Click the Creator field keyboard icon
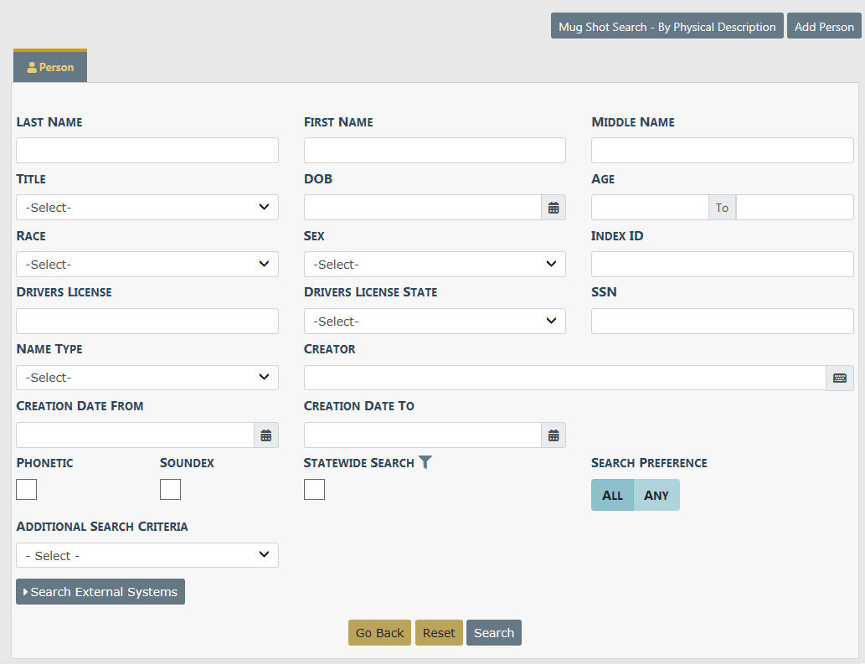This screenshot has height=664, width=865. (x=840, y=378)
